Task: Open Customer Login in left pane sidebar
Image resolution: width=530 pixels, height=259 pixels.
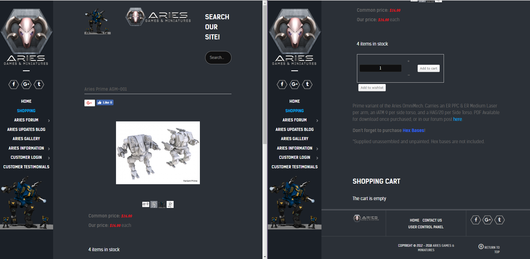Action: tap(26, 157)
